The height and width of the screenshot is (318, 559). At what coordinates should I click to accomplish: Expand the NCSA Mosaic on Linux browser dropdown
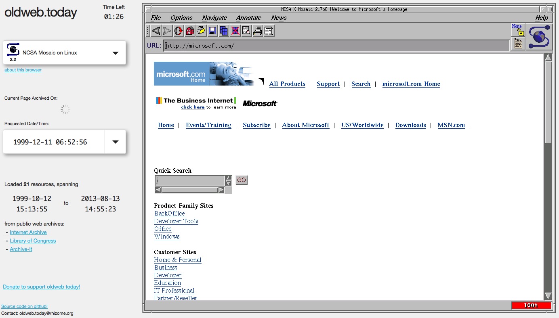pyautogui.click(x=116, y=53)
